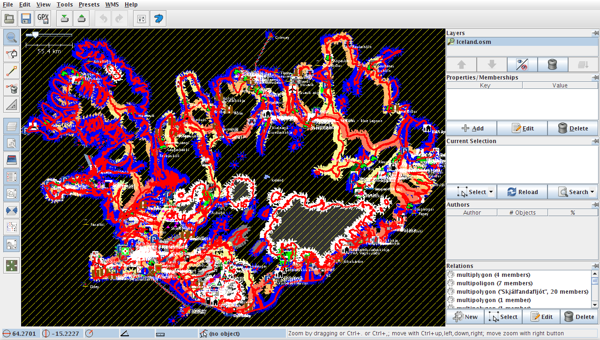Save the file with the floppy icon
The height and width of the screenshot is (340, 600).
pyautogui.click(x=26, y=19)
